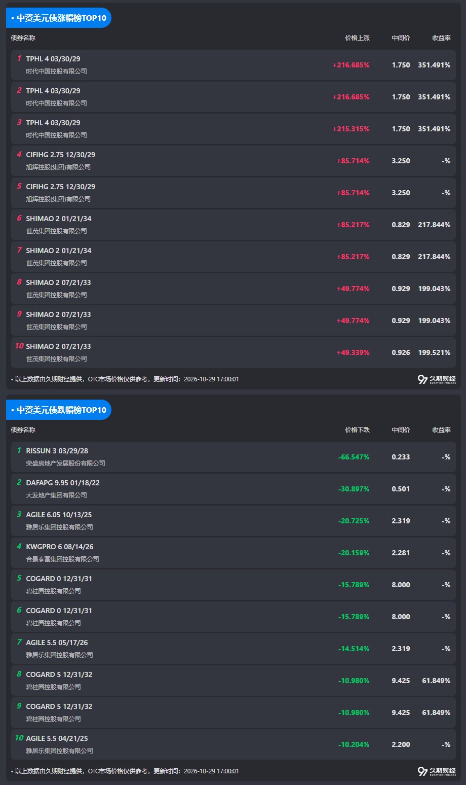Image resolution: width=466 pixels, height=785 pixels.
Task: Click the 久期财经 logo below the 涨幅榜 list
Action: [x=437, y=379]
